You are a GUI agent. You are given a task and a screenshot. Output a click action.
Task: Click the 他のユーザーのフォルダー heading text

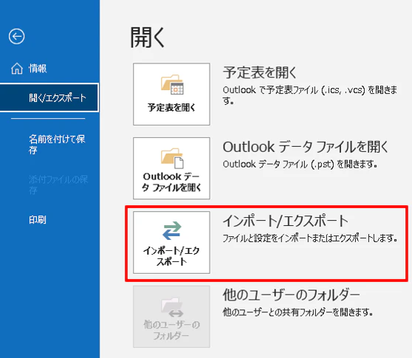[x=291, y=295]
